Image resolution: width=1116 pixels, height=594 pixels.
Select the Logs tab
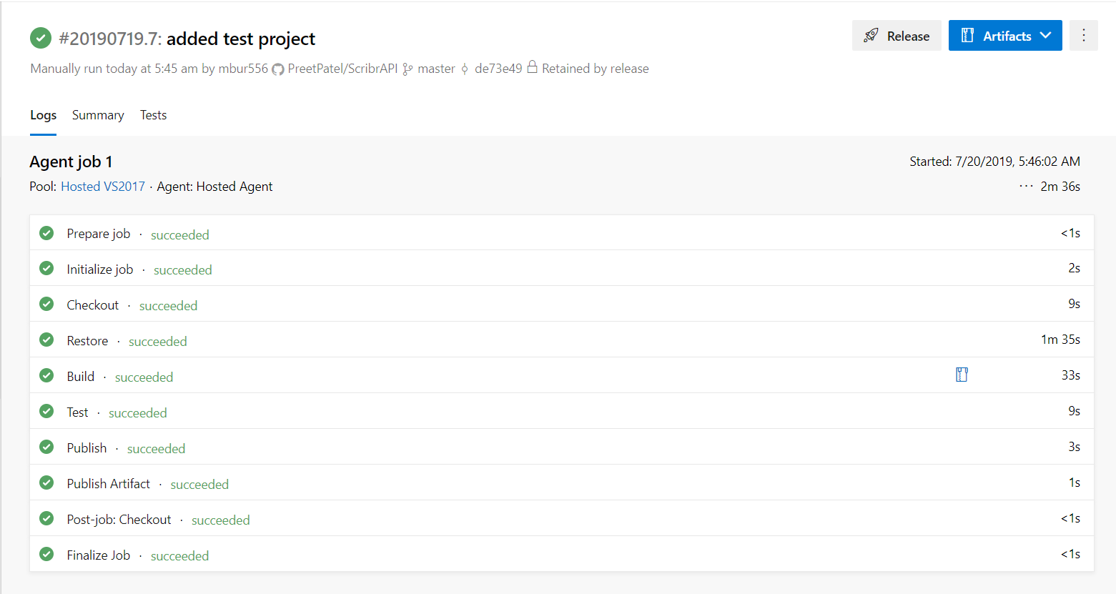pyautogui.click(x=43, y=115)
